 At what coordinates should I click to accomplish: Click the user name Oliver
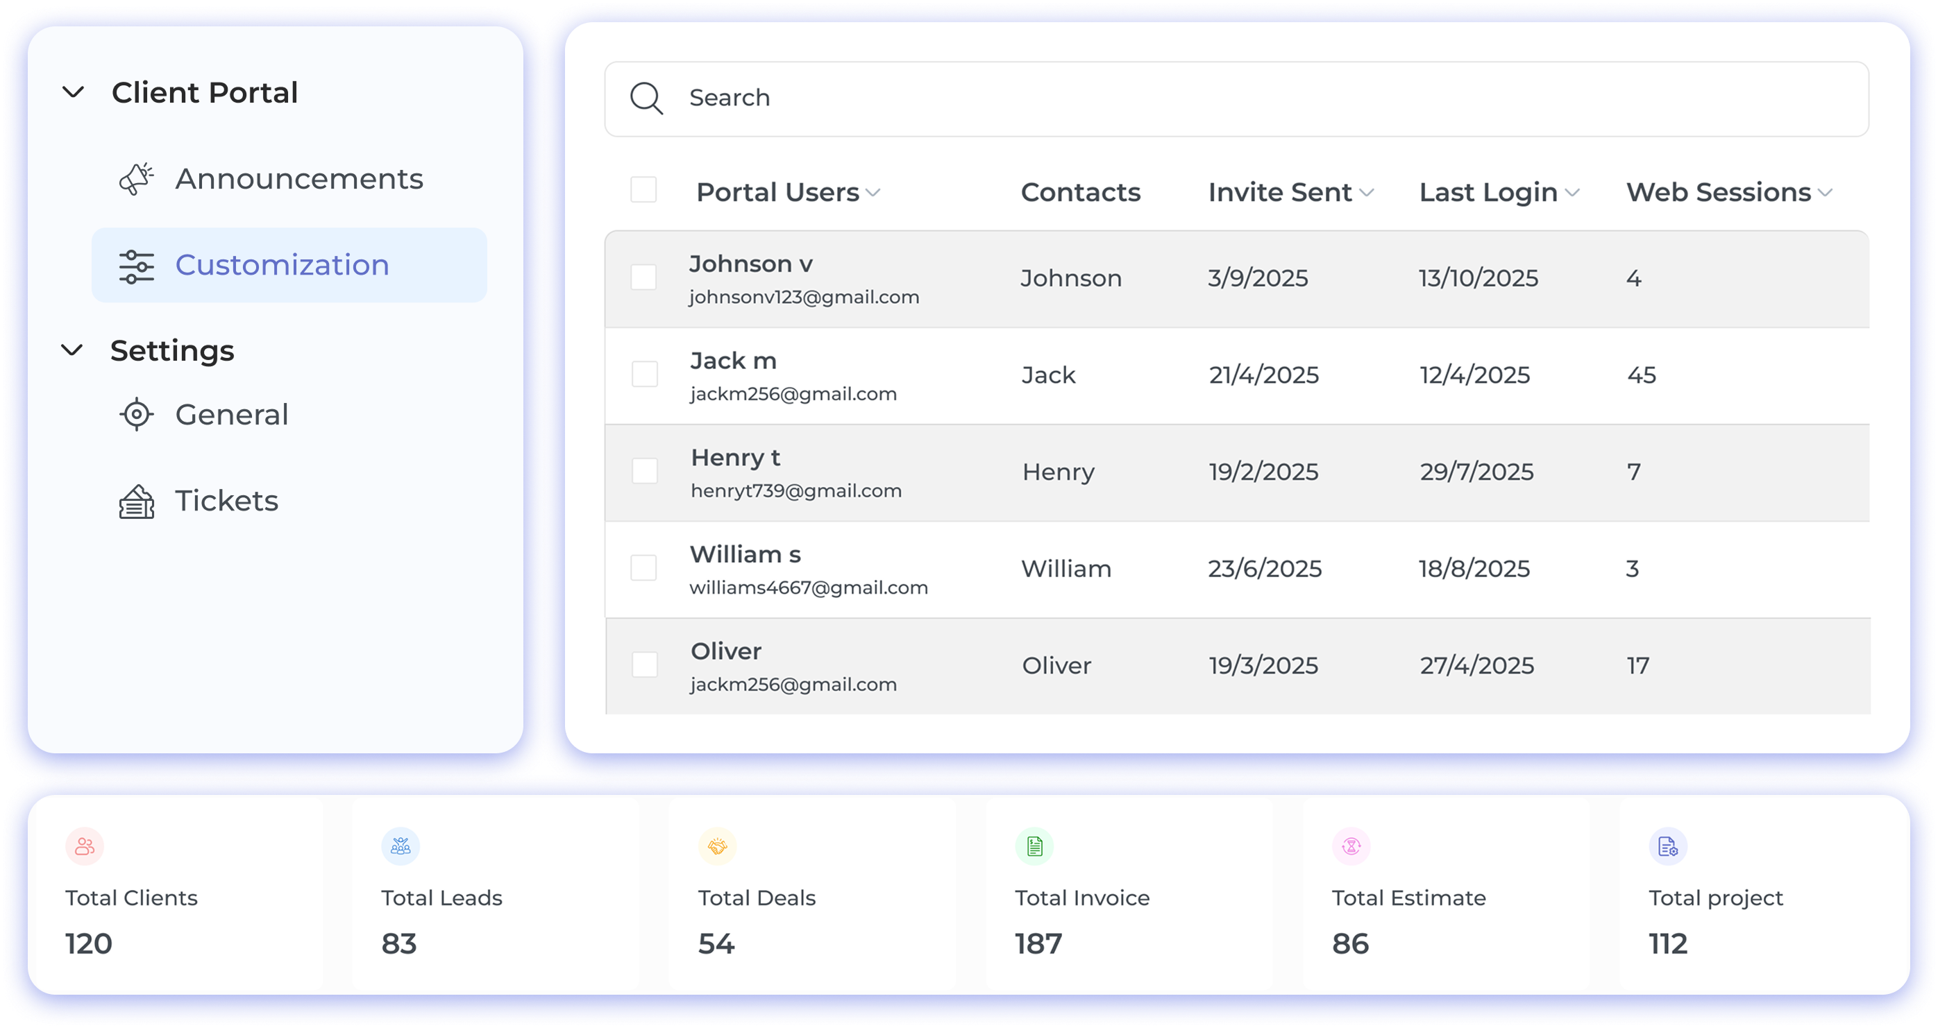tap(726, 651)
